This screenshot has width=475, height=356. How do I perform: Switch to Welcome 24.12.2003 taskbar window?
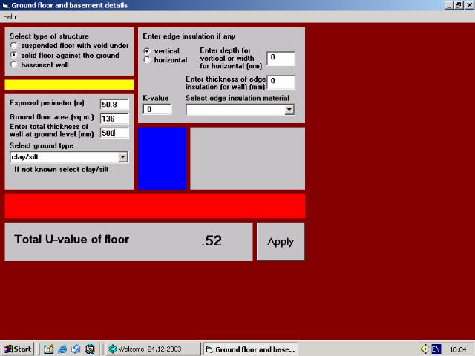[x=153, y=349]
